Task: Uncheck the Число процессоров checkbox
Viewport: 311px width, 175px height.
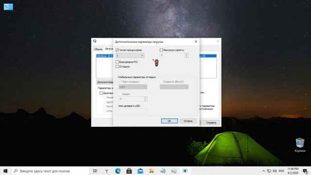Action: [117, 50]
